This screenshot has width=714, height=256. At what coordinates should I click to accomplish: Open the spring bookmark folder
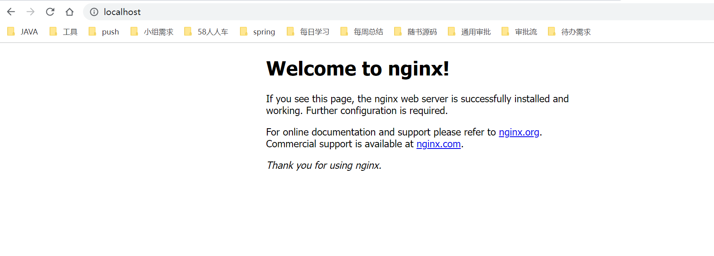pyautogui.click(x=258, y=32)
